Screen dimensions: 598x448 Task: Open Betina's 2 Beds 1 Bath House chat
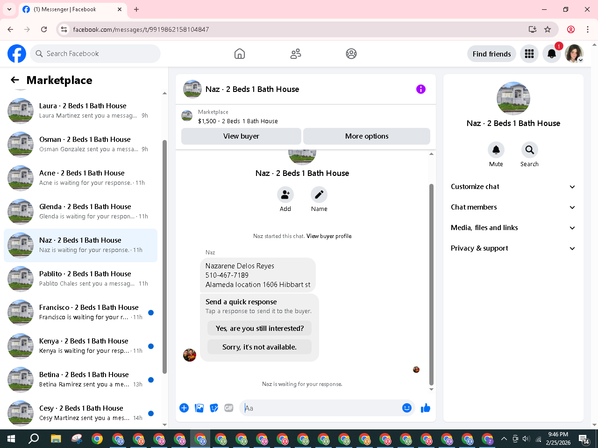[80, 380]
